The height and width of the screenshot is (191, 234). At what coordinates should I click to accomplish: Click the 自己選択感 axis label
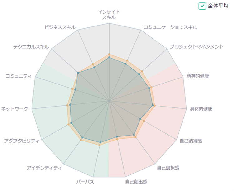168,168
